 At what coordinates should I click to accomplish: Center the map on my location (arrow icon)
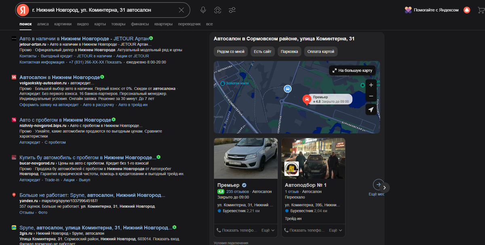[371, 109]
